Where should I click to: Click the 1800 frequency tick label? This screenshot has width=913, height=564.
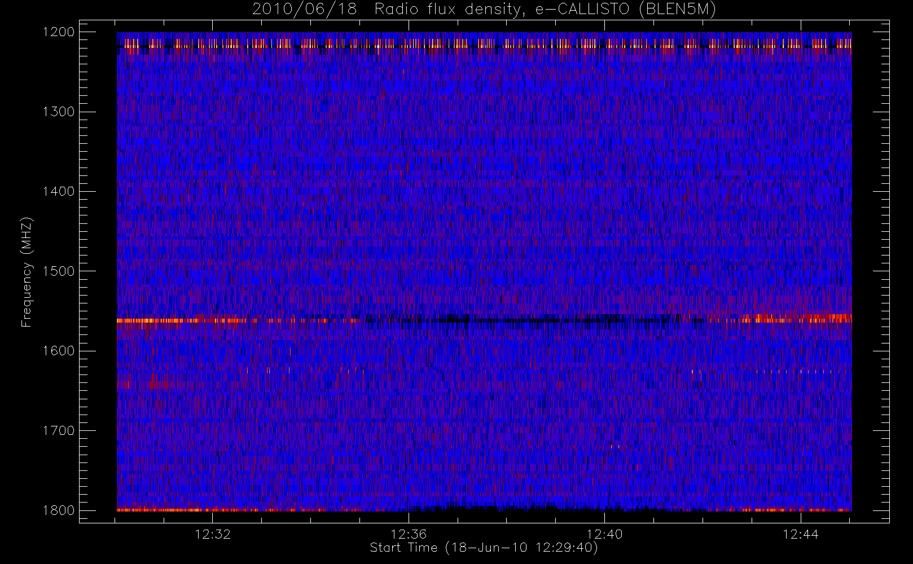[x=59, y=510]
